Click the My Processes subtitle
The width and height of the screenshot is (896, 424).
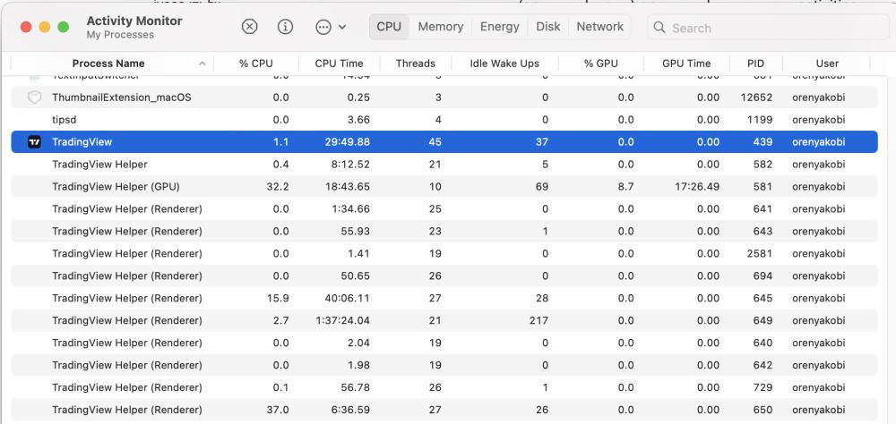click(x=120, y=35)
